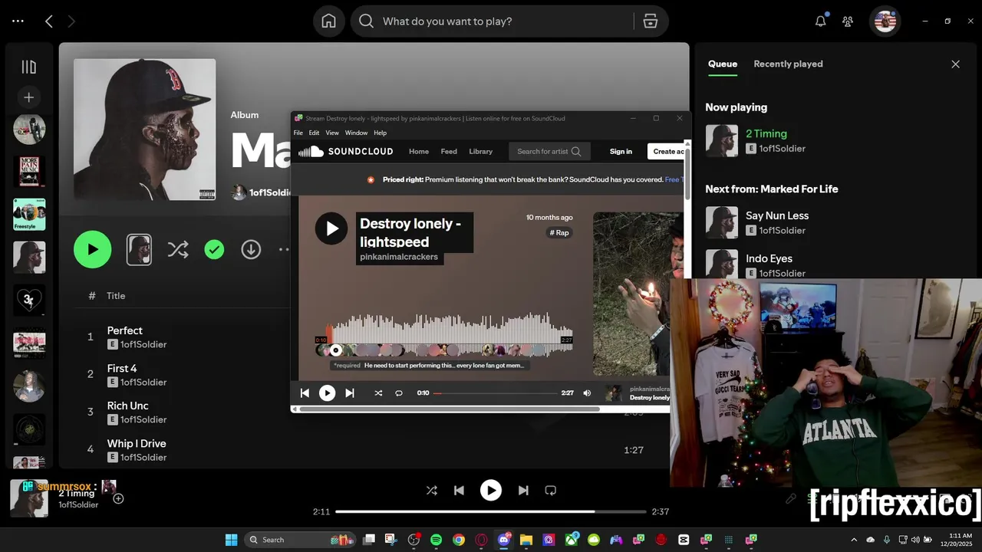Toggle album shuffle in action bar

click(x=177, y=249)
